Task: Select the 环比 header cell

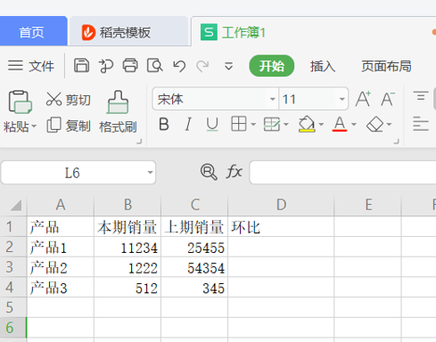Action: tap(281, 227)
